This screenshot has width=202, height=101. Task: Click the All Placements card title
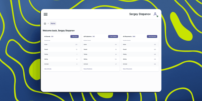127,37
